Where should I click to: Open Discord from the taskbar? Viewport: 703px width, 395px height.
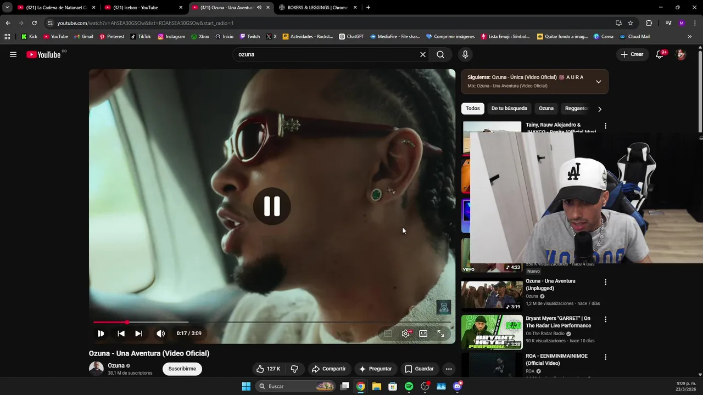pos(457,386)
